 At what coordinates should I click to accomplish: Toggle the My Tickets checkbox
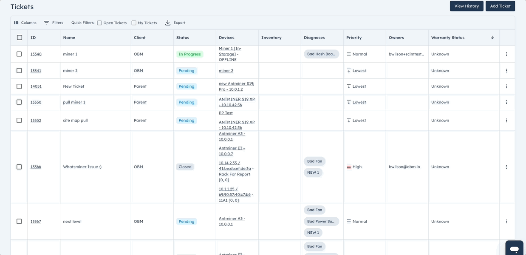(x=134, y=23)
